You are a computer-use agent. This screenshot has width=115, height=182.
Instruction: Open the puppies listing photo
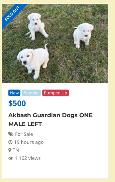coord(55,44)
